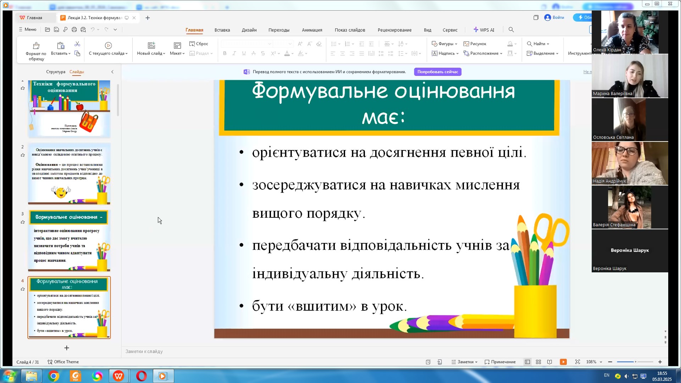Screen dimensions: 681x383
Task: Add a new slide with Новый слайд
Action: [x=151, y=49]
